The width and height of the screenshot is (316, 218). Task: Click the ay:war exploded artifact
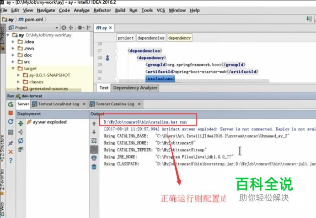coord(49,122)
